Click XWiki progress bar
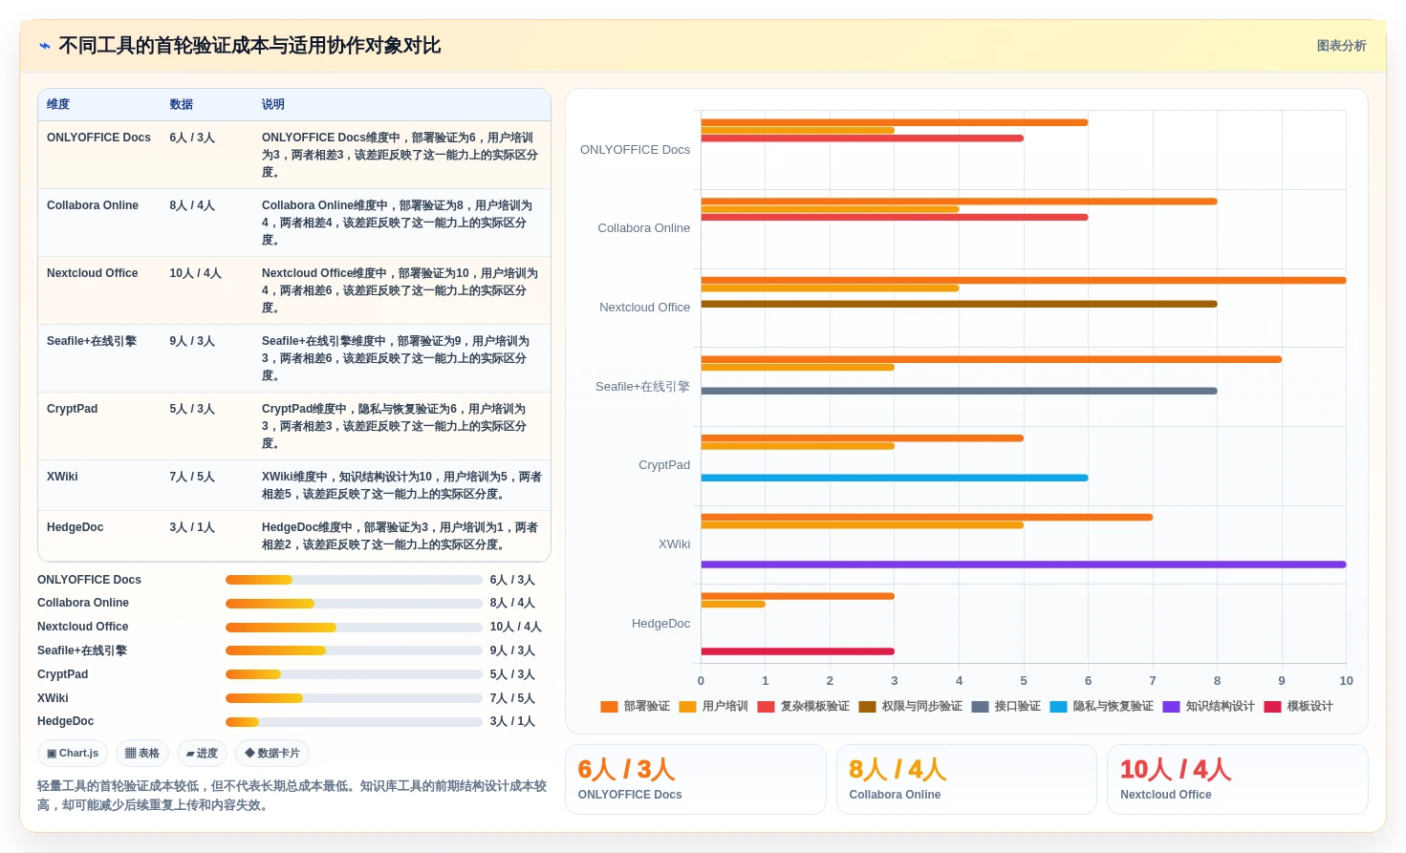Image resolution: width=1406 pixels, height=853 pixels. (354, 698)
